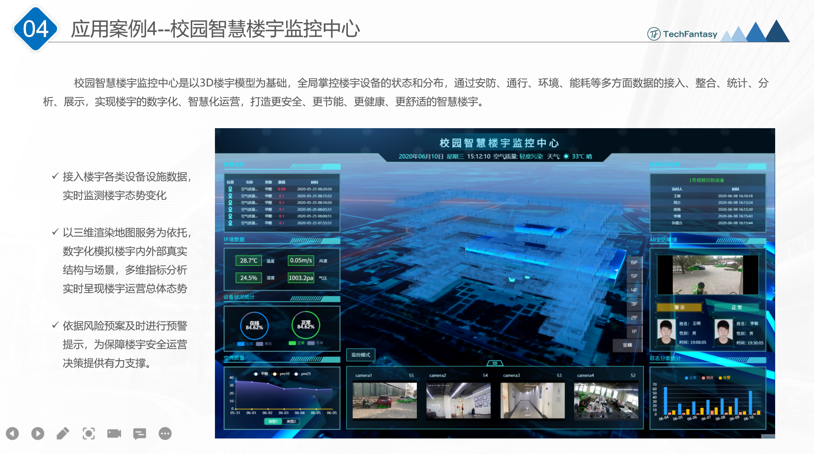This screenshot has width=814, height=454.
Task: Select the 4F floor tab
Action: pos(634,290)
